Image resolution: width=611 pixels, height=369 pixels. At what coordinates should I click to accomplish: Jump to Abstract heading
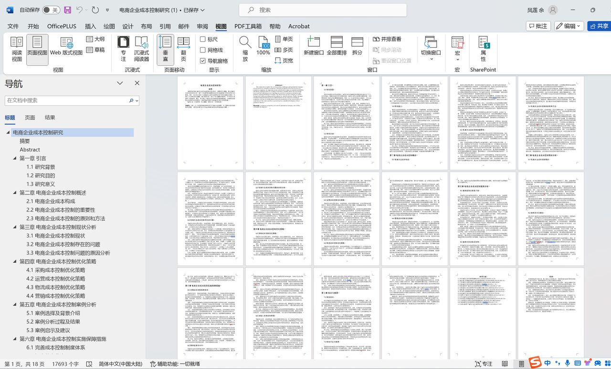(x=30, y=150)
